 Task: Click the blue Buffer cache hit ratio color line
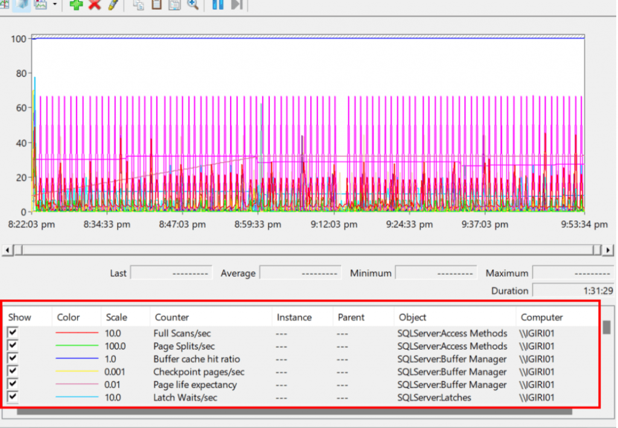tap(77, 359)
